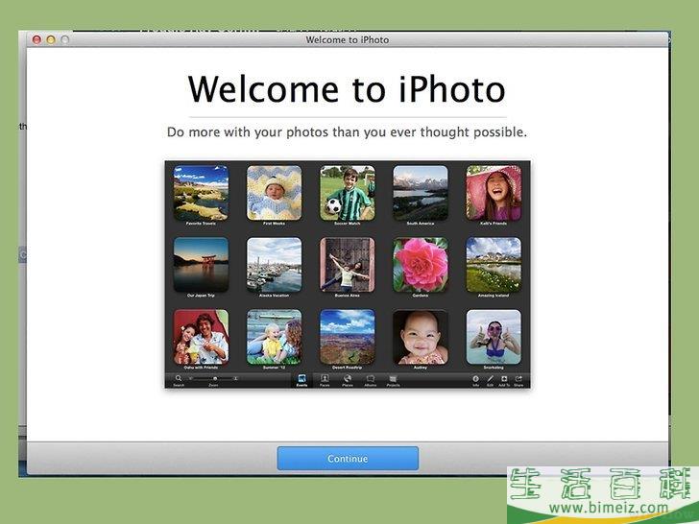Open the Soccer Match event thumbnail
699x524 pixels.
pos(348,193)
